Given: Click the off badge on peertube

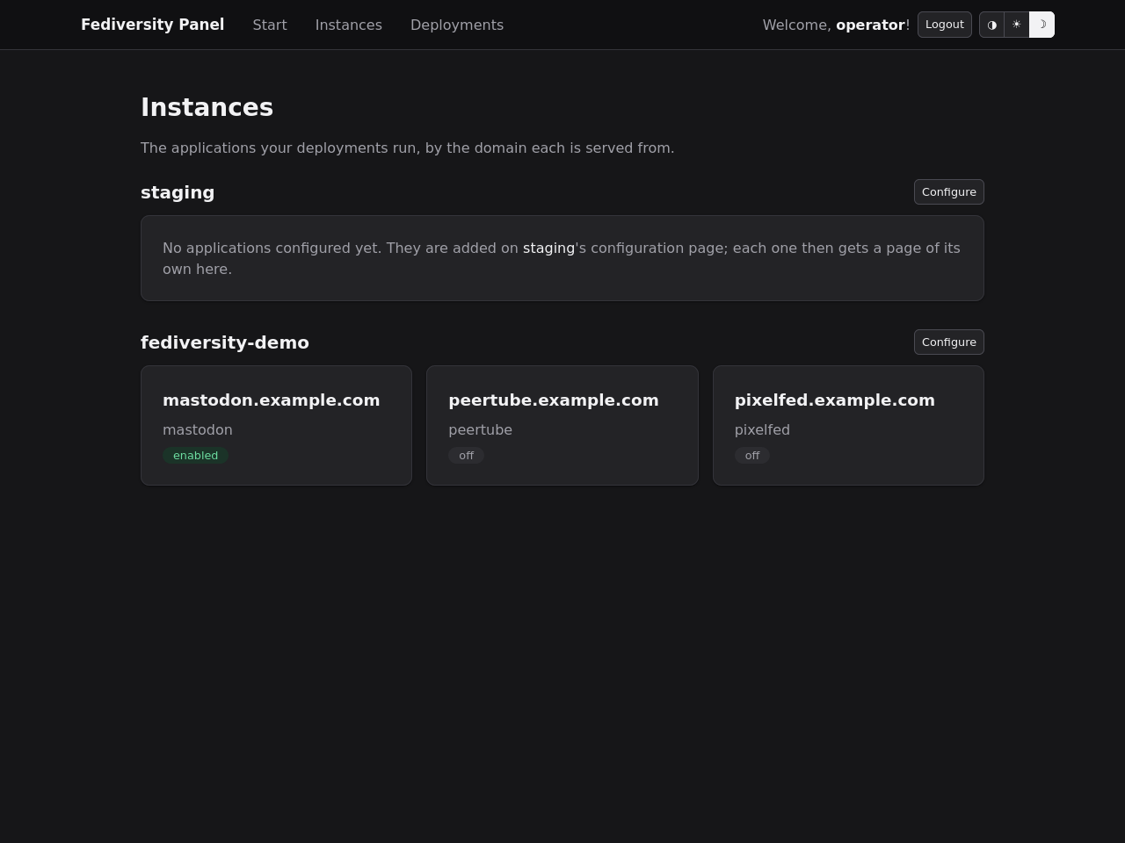Looking at the screenshot, I should pyautogui.click(x=466, y=455).
